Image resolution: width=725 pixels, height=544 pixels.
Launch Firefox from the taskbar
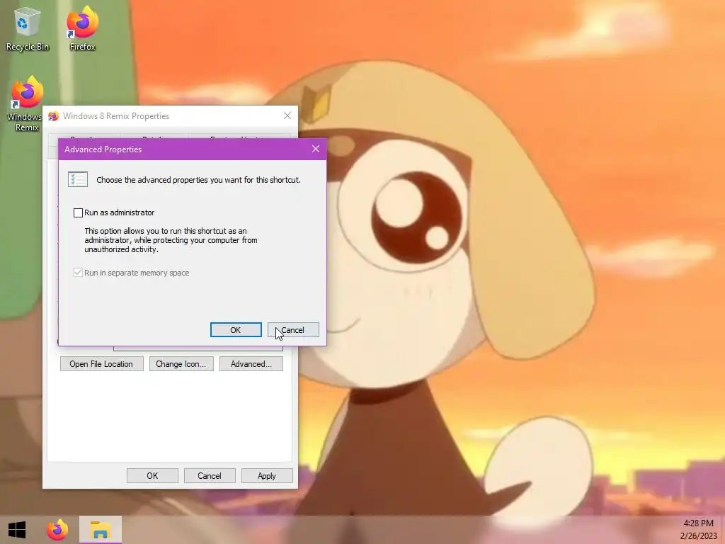click(x=57, y=530)
